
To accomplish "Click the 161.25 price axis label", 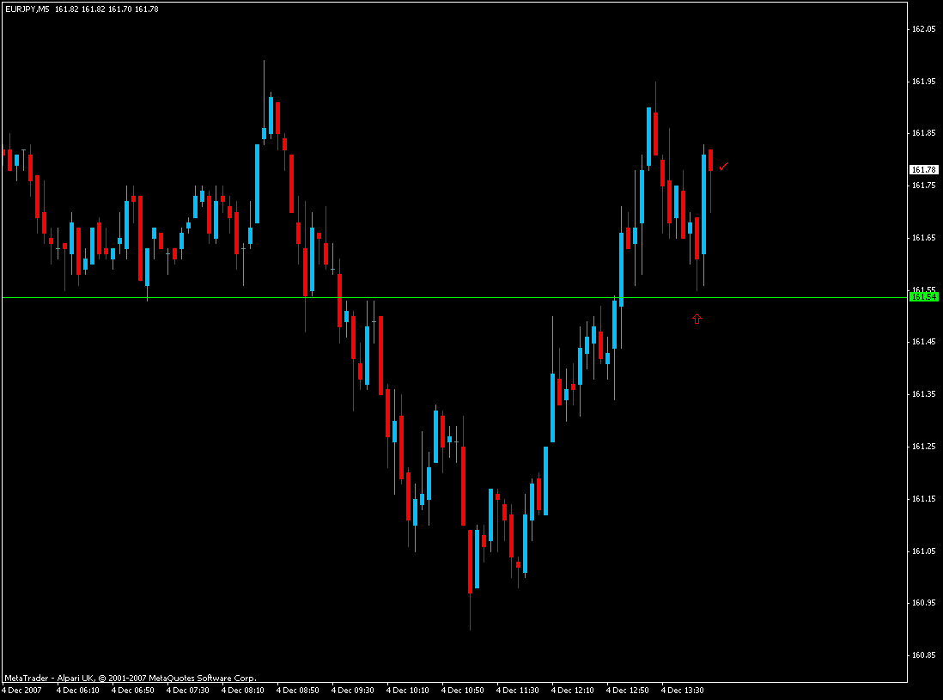I will [x=924, y=447].
